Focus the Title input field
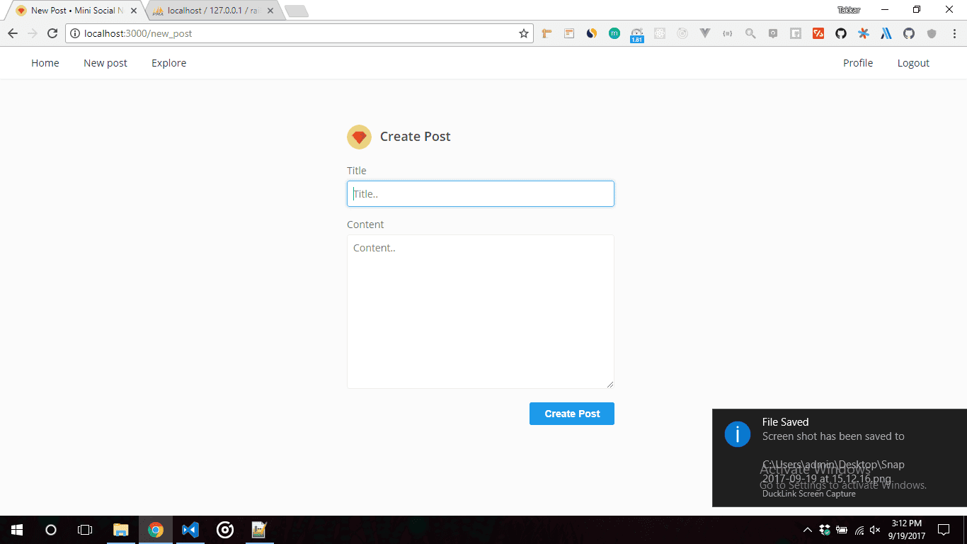 click(x=481, y=194)
